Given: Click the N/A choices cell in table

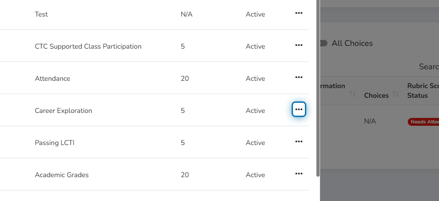Looking at the screenshot, I should pos(370,121).
